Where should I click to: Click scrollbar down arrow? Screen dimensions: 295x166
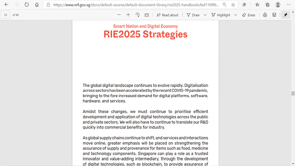(x=293, y=164)
